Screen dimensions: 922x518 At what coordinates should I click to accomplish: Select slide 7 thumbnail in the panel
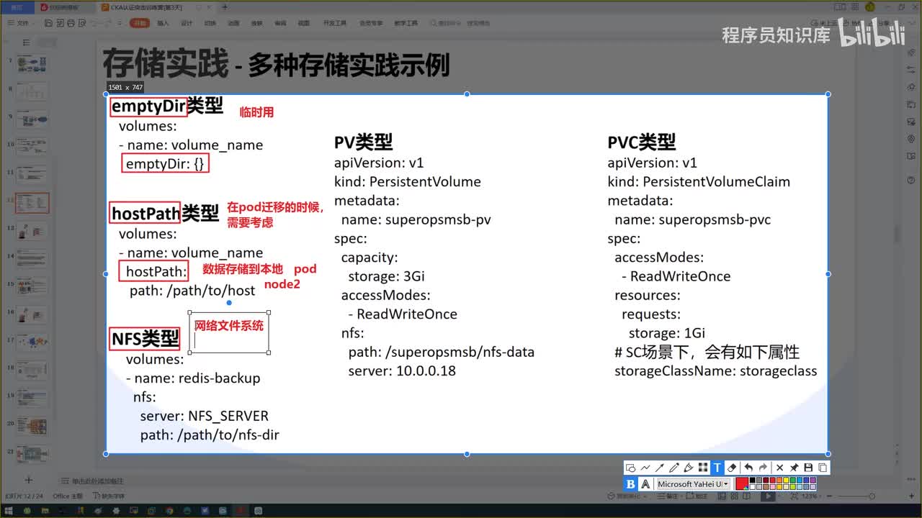pos(32,65)
